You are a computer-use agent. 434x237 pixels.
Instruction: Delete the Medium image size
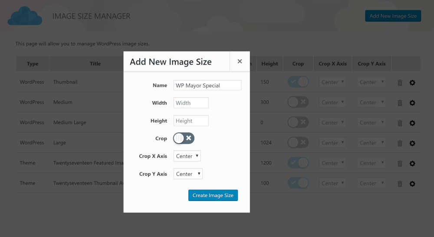point(400,103)
